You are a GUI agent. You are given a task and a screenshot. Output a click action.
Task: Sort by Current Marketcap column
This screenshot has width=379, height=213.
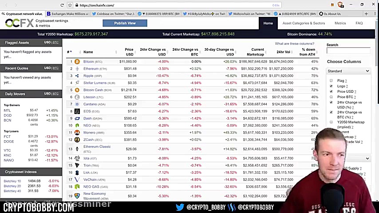tap(255, 52)
